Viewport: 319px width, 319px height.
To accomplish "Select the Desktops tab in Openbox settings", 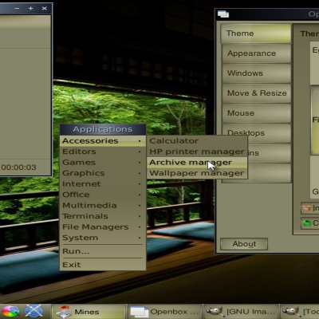I will point(257,130).
